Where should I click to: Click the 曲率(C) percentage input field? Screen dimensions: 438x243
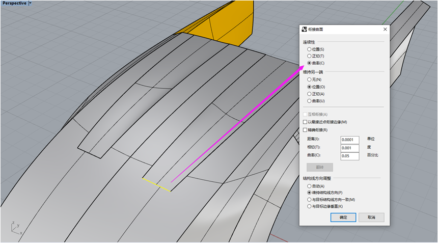349,156
